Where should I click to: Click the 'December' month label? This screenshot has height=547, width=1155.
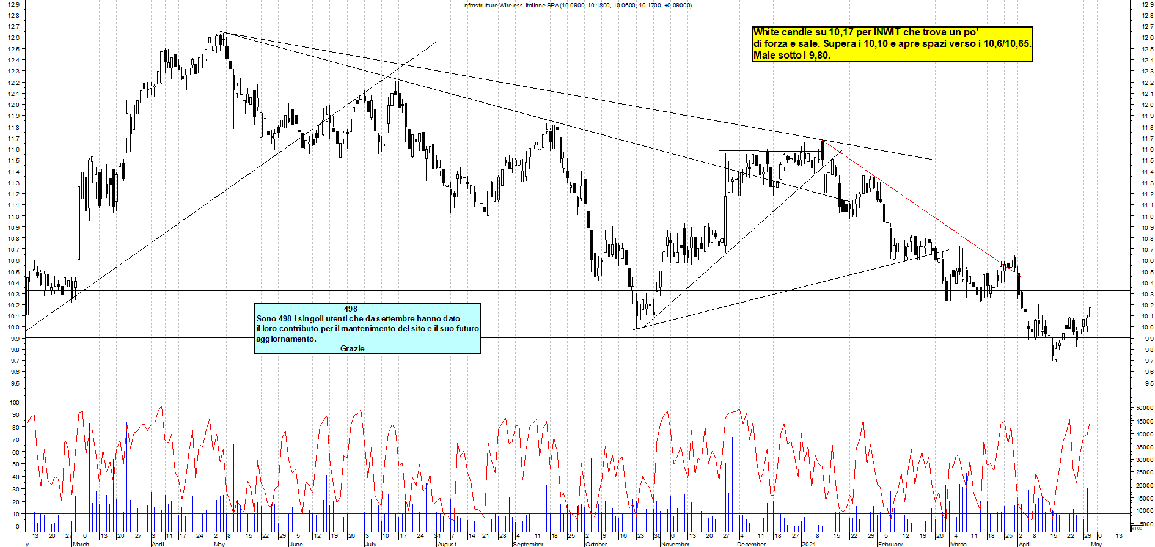752,544
